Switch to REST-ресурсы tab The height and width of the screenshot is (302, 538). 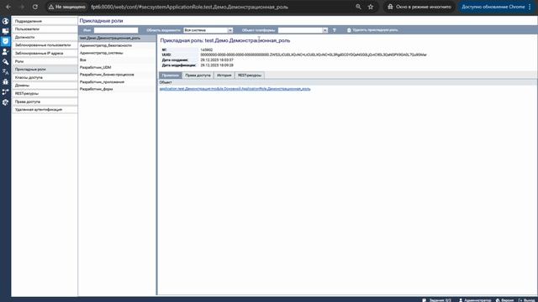point(250,75)
